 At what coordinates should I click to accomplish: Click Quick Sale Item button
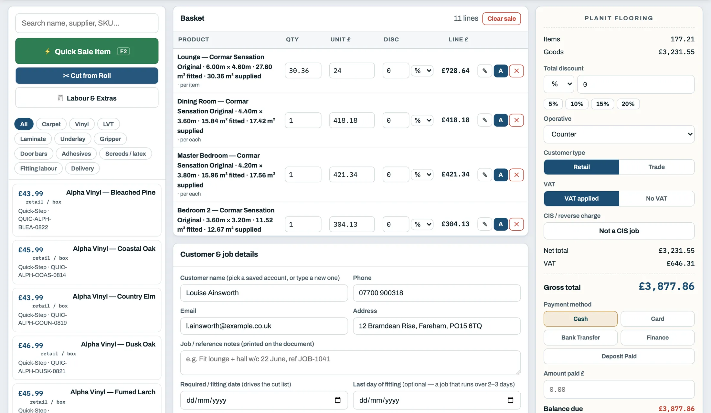coord(87,51)
